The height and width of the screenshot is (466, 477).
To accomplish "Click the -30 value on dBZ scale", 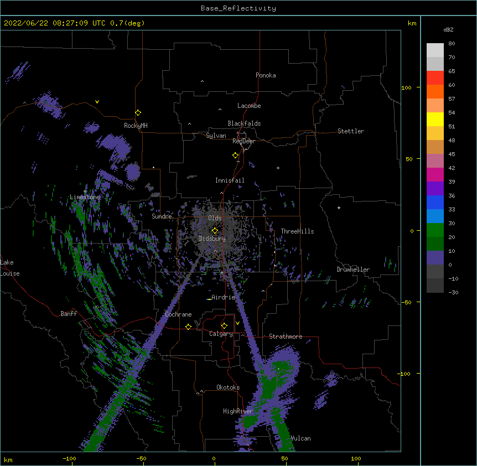I will point(453,292).
